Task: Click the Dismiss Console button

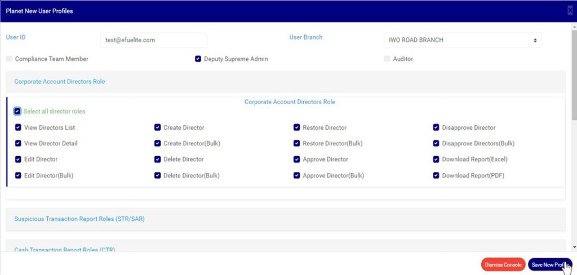Action: 503,264
